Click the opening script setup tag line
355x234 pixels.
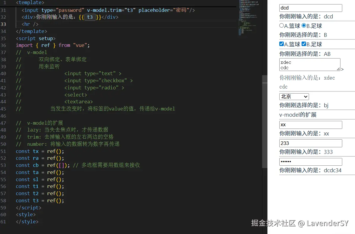[x=35, y=38]
